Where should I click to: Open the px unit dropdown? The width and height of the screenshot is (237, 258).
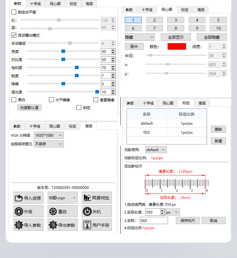pos(172,212)
